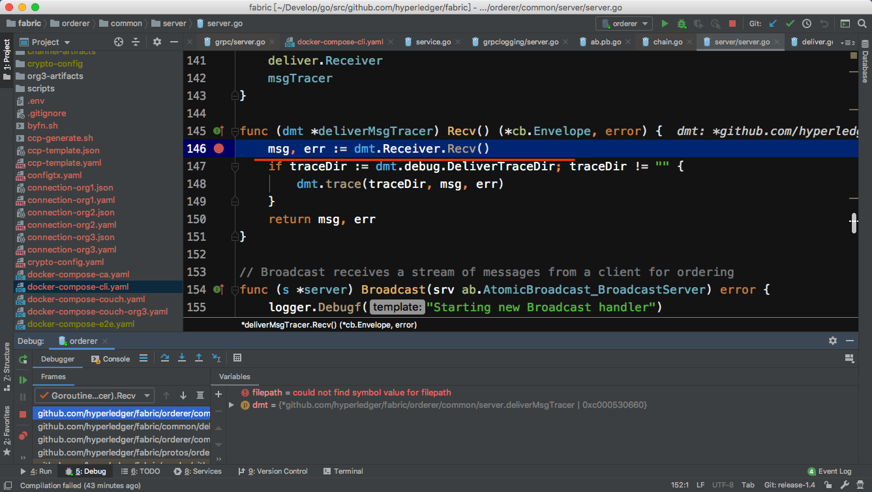Toggle the frames filter icon in the Frames toolbar
Screen dimensions: 872x492
click(x=200, y=395)
